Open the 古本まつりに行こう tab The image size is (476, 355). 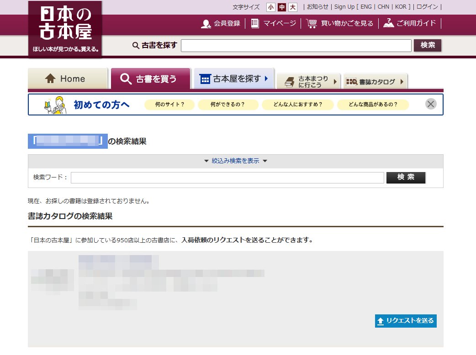tap(308, 81)
